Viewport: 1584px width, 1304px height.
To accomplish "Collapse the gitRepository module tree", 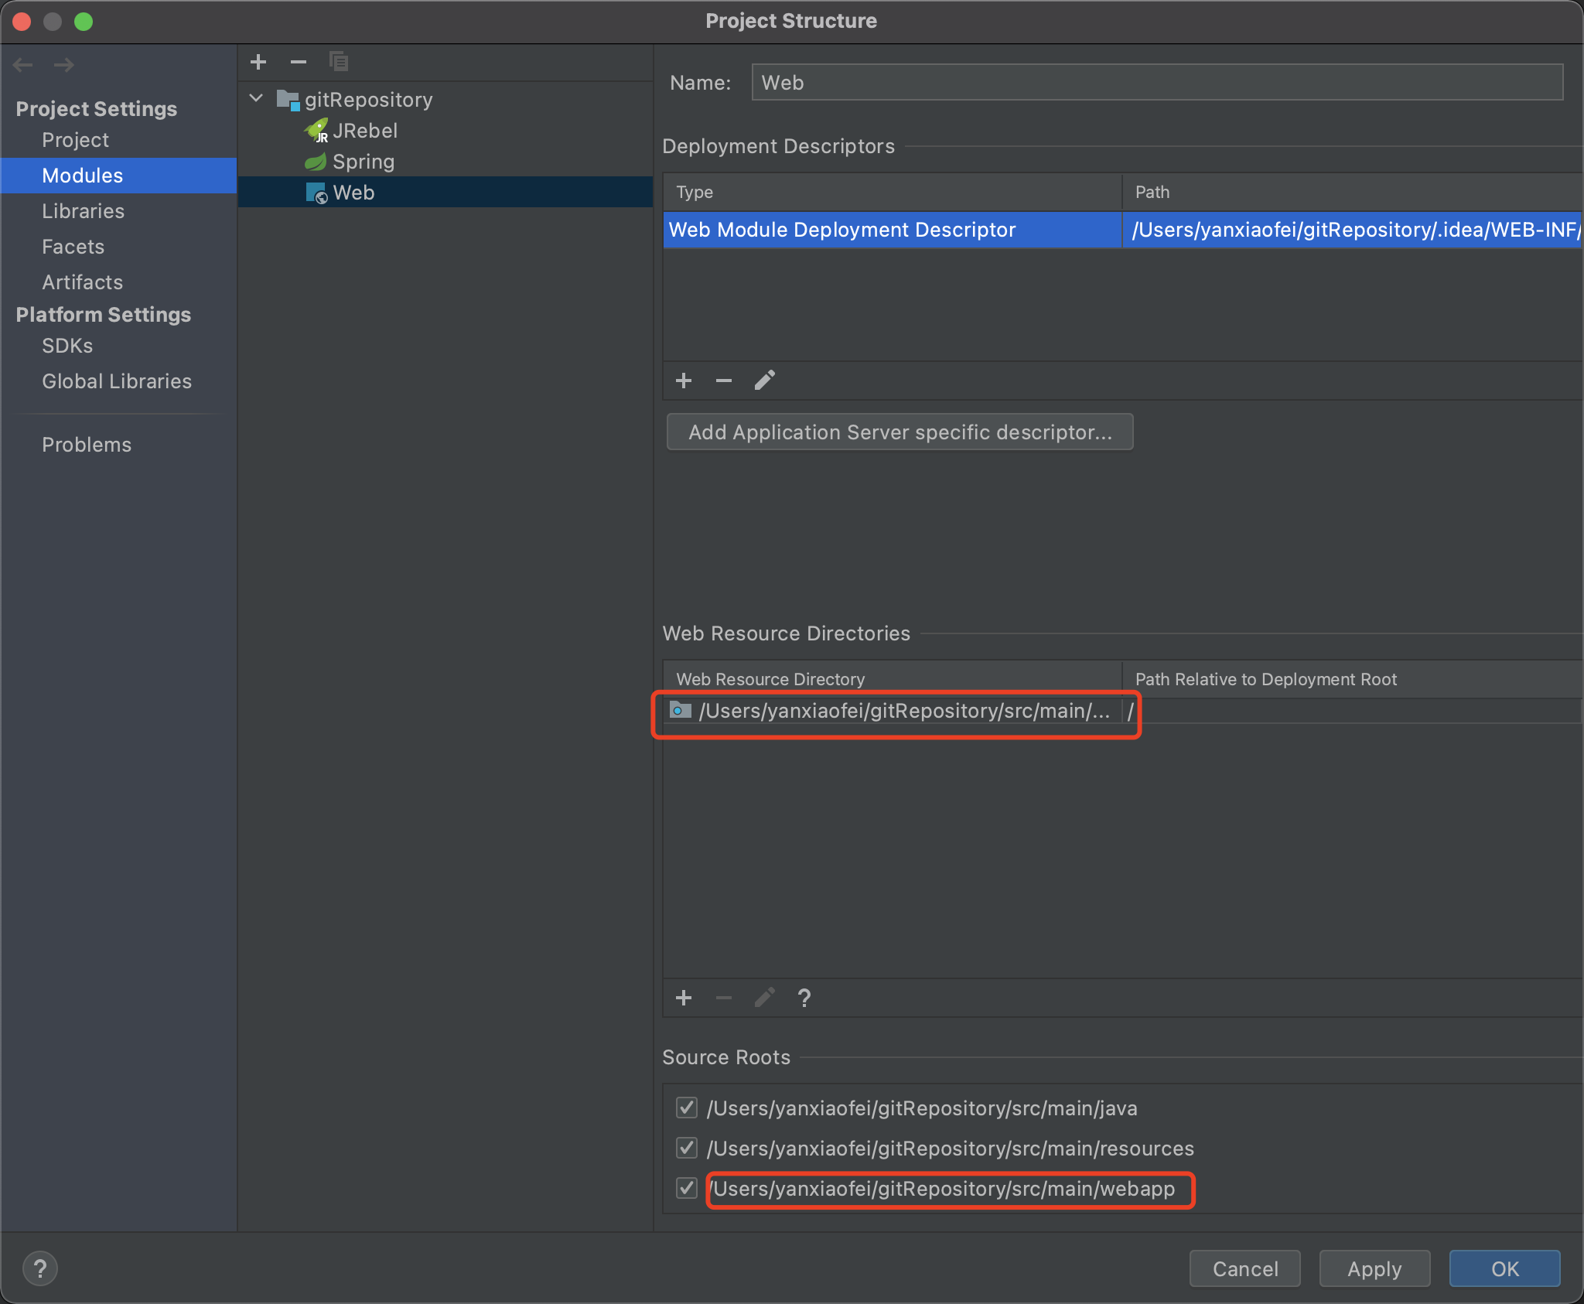I will tap(257, 99).
